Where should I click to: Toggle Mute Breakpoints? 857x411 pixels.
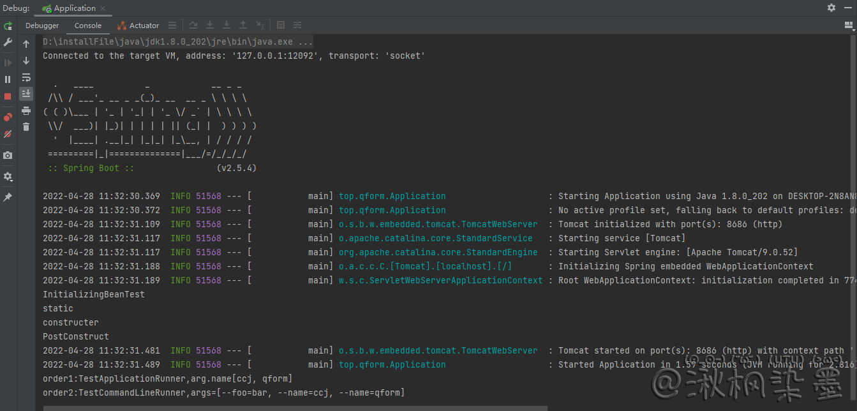8,135
